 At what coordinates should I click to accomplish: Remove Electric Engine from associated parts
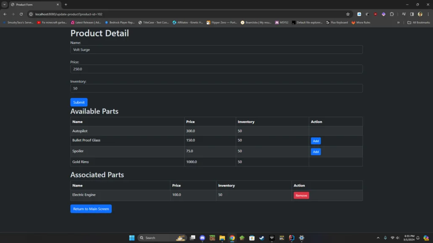click(x=301, y=195)
